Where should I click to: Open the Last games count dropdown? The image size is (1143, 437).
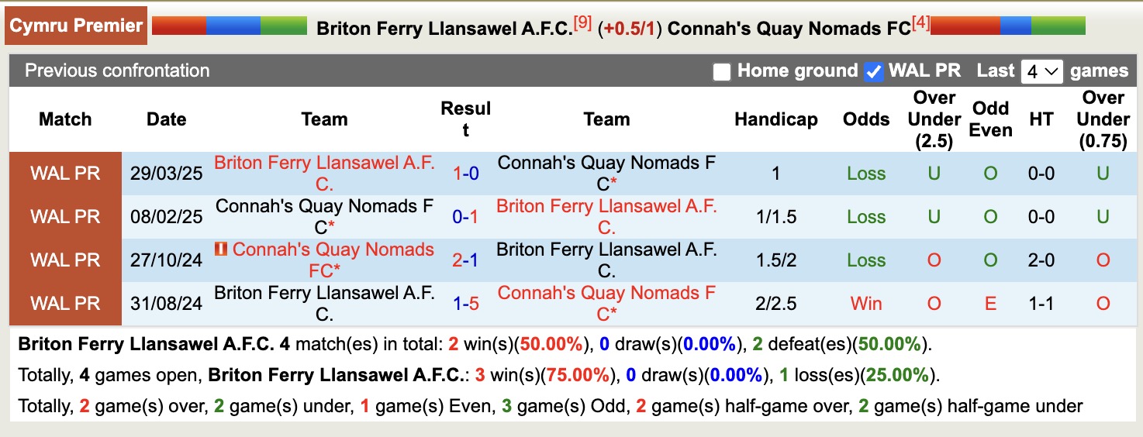point(1041,72)
